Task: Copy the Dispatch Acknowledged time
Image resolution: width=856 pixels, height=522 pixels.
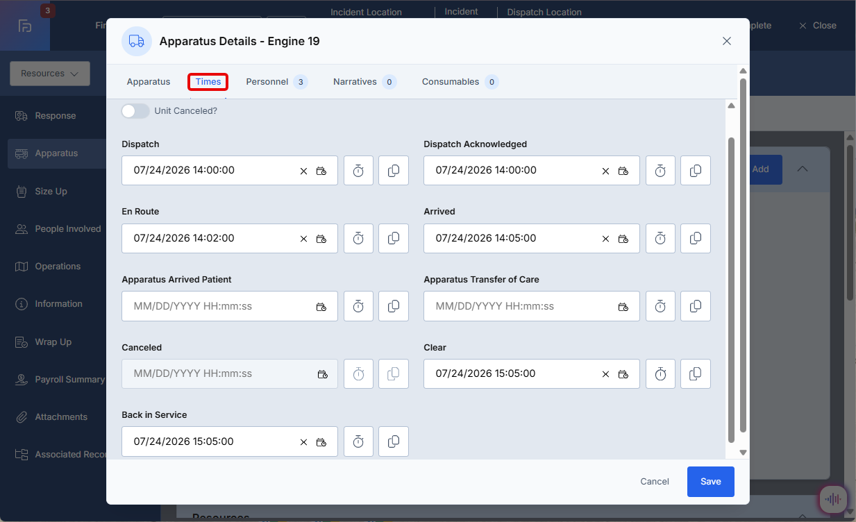Action: click(696, 170)
